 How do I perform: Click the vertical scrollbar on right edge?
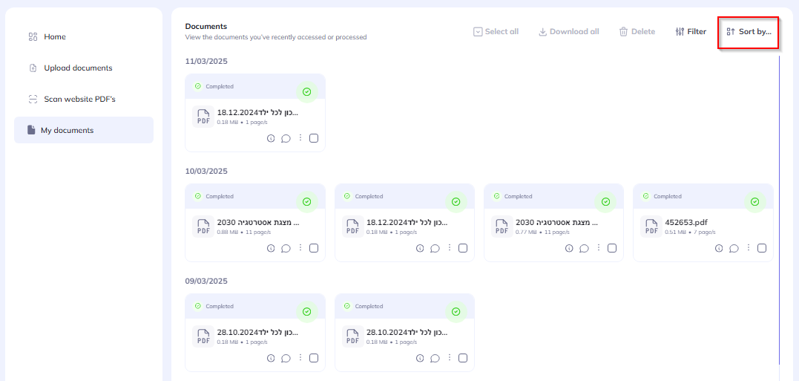(x=779, y=208)
